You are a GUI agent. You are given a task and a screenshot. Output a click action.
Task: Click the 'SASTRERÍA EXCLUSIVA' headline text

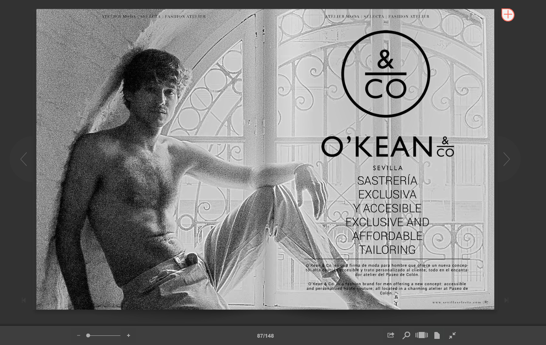click(x=387, y=187)
